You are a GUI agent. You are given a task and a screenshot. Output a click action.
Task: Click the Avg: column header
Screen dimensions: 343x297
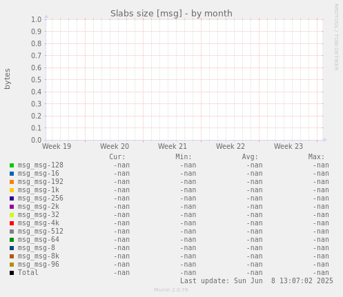coord(250,156)
